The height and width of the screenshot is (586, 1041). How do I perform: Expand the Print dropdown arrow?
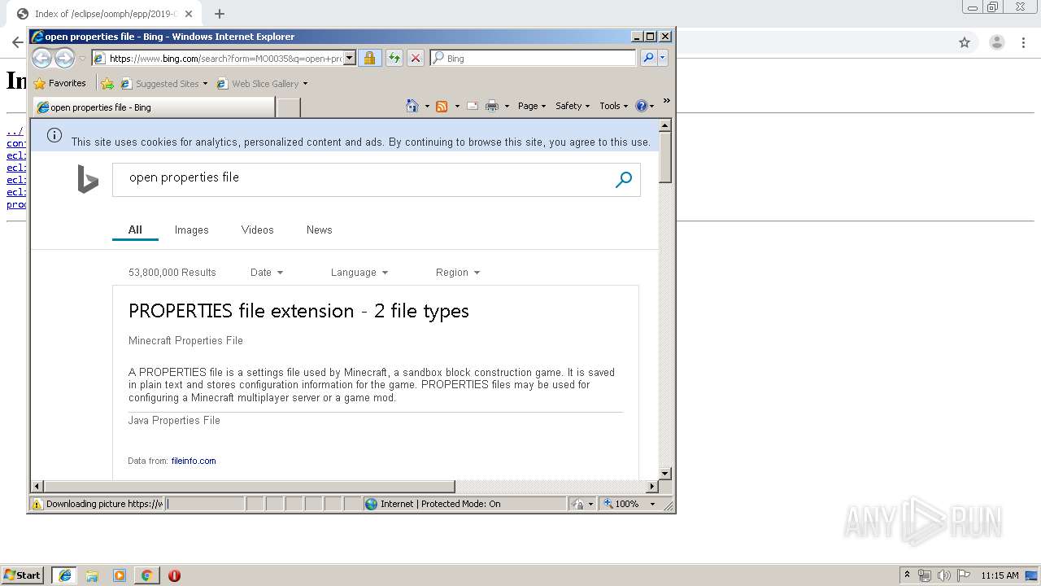(507, 106)
